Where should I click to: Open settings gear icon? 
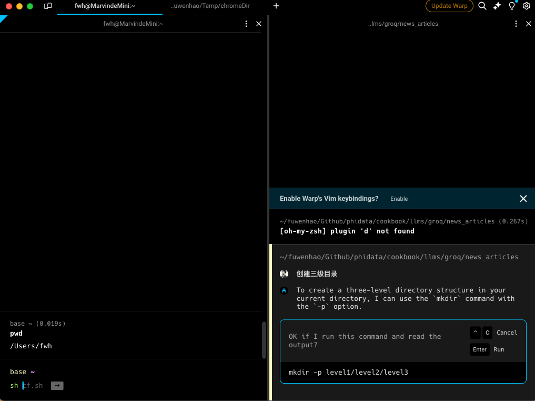tap(527, 6)
